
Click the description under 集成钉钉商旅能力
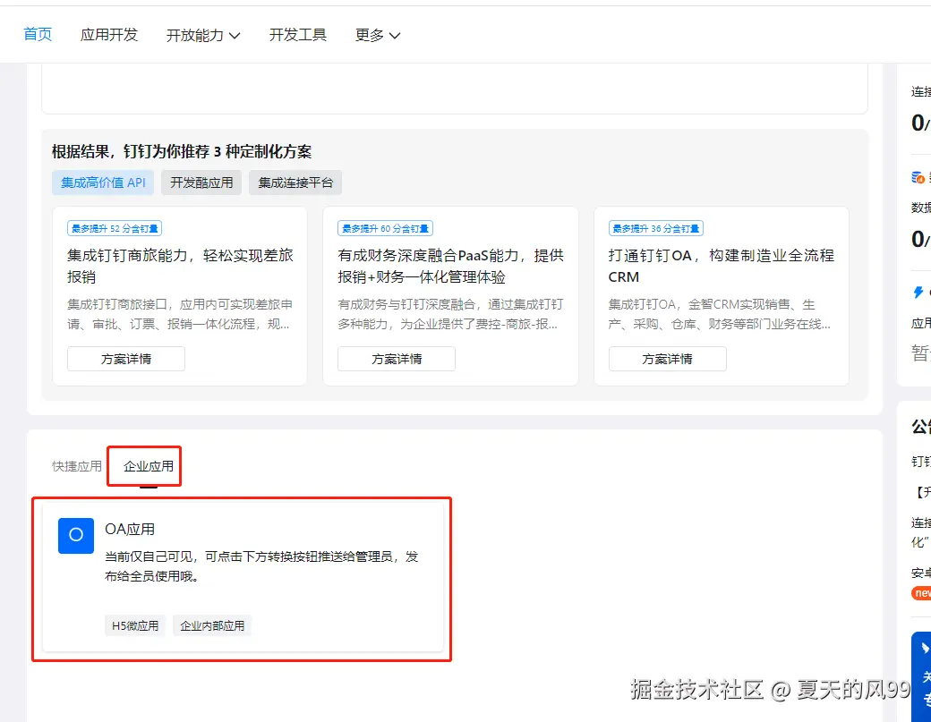[x=180, y=314]
